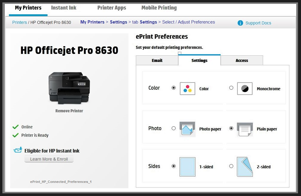Click the Support Docs info icon
301x196 pixels.
[x=240, y=23]
